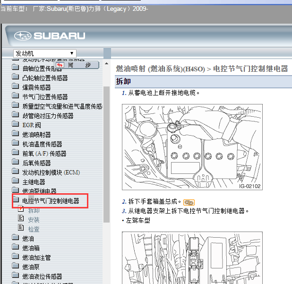
Task: Select 燃油液位传感器 tree item
Action: 42,276
